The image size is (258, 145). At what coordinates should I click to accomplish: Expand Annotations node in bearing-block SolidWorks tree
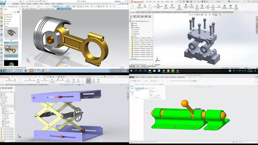pyautogui.click(x=130, y=28)
